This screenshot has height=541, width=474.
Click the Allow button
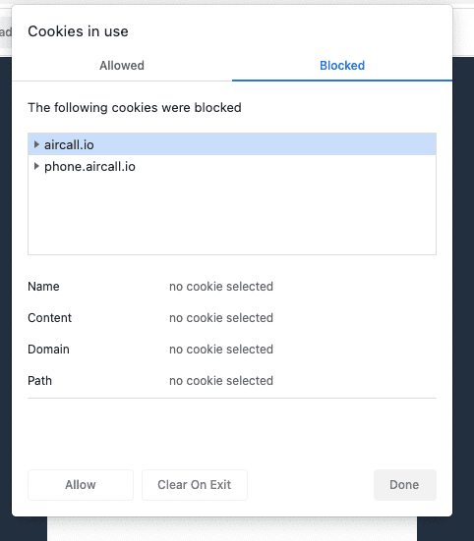(81, 485)
